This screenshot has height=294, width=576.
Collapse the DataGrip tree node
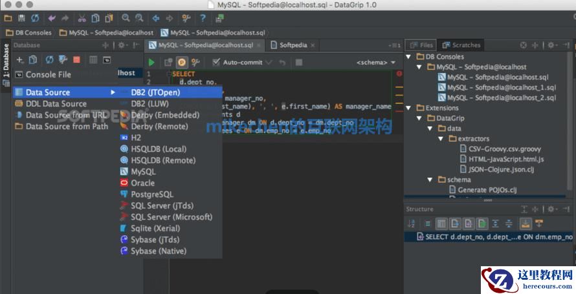click(419, 118)
